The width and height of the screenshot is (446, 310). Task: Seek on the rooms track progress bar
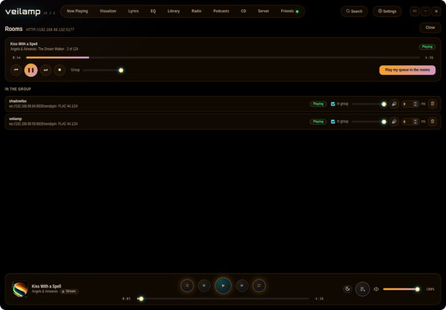223,57
